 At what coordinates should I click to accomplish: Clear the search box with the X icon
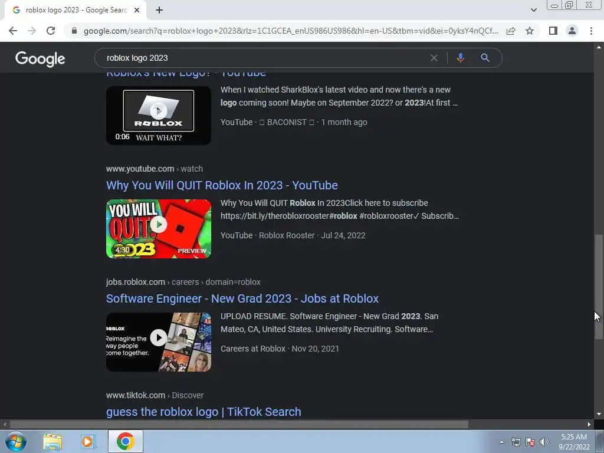[434, 58]
